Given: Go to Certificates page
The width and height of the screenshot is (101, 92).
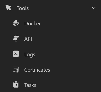Looking at the screenshot, I should pos(37,70).
